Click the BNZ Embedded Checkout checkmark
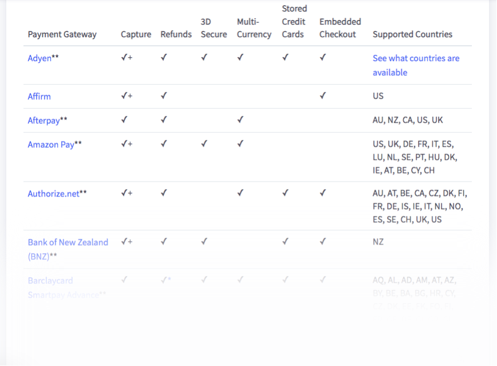 pyautogui.click(x=323, y=242)
